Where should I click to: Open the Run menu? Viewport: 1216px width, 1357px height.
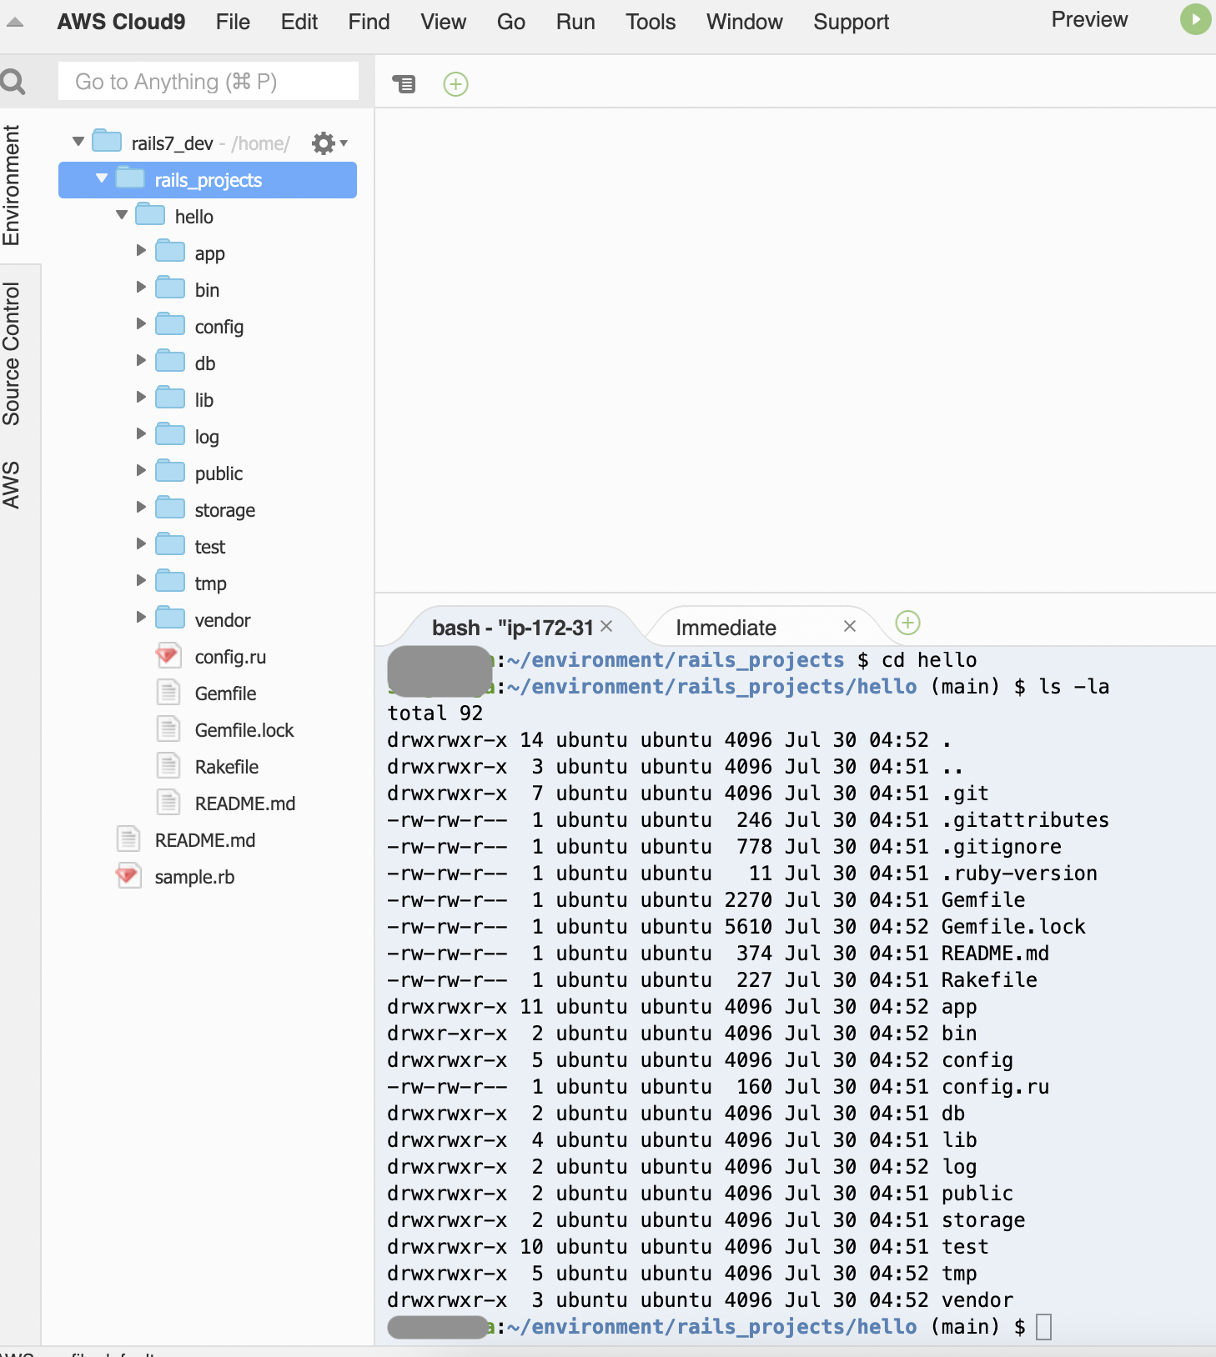[575, 23]
